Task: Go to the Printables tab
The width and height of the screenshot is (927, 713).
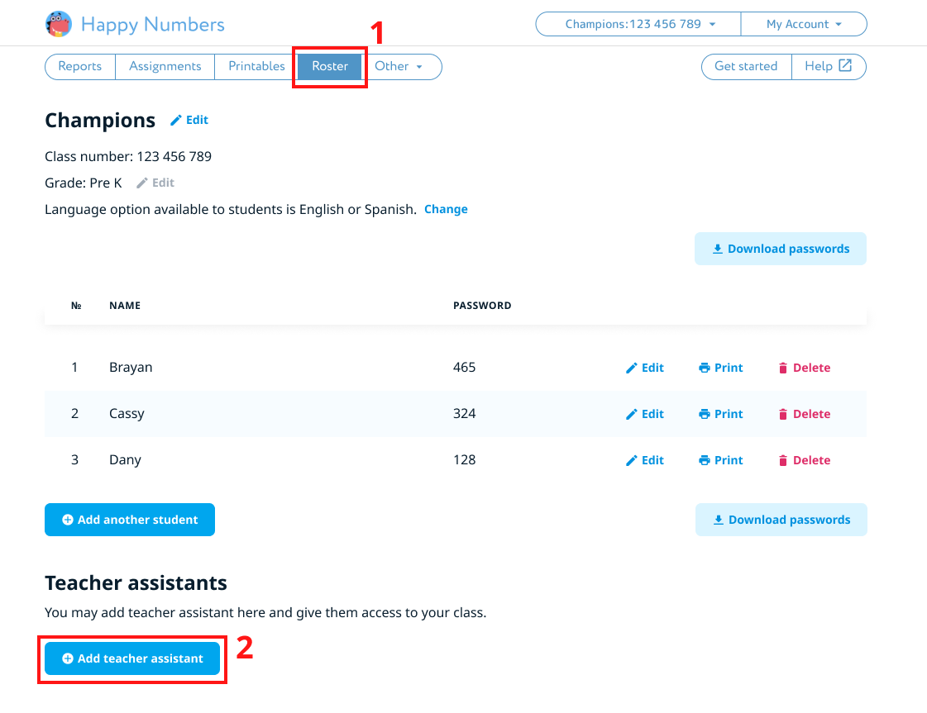Action: tap(256, 66)
